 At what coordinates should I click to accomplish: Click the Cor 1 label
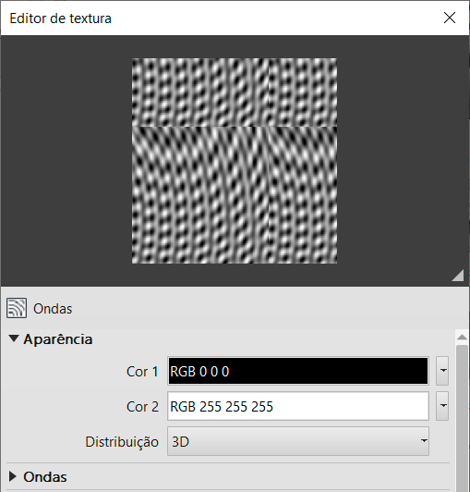(142, 372)
